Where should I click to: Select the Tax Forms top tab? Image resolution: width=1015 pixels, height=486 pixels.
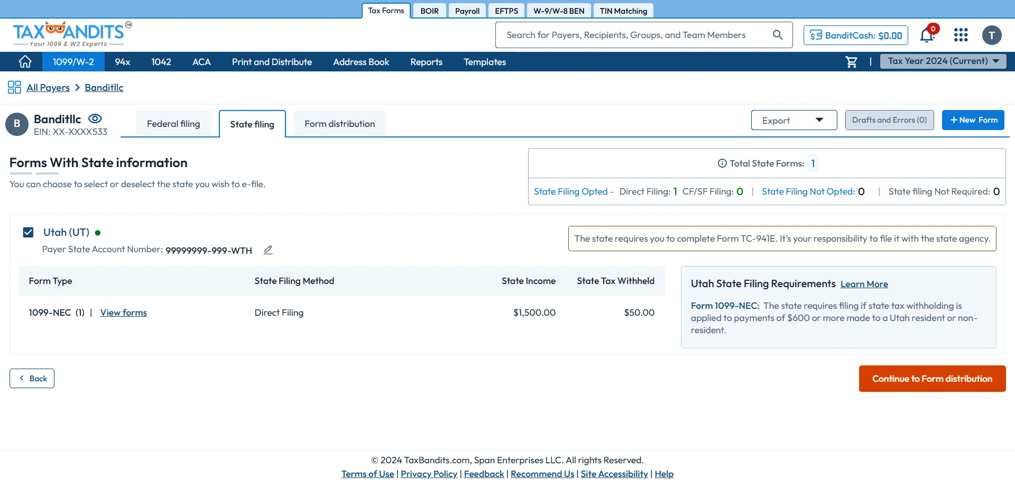[386, 11]
